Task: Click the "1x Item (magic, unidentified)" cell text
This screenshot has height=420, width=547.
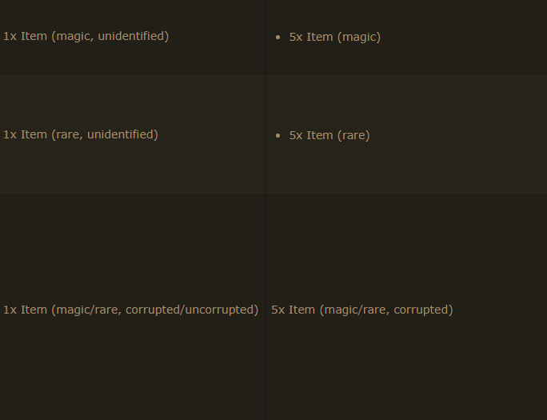Action: (86, 36)
